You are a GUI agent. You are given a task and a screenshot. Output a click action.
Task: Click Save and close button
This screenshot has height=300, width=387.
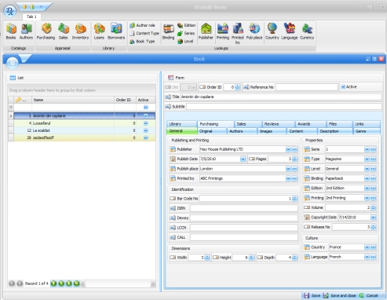pos(340,295)
